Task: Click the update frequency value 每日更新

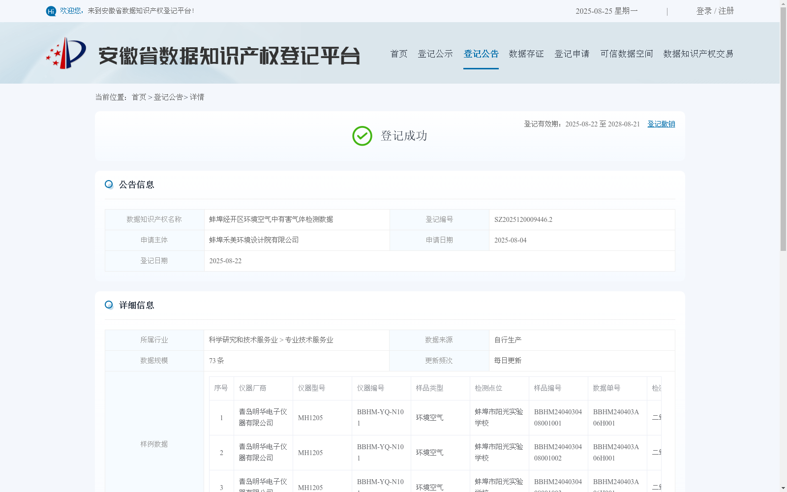Action: tap(508, 361)
